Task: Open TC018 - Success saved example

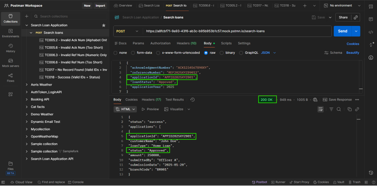Action: [x=70, y=77]
